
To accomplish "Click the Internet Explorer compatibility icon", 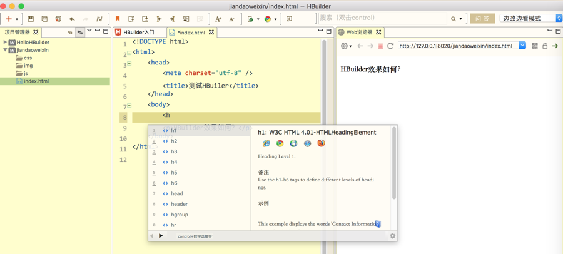I will [266, 143].
